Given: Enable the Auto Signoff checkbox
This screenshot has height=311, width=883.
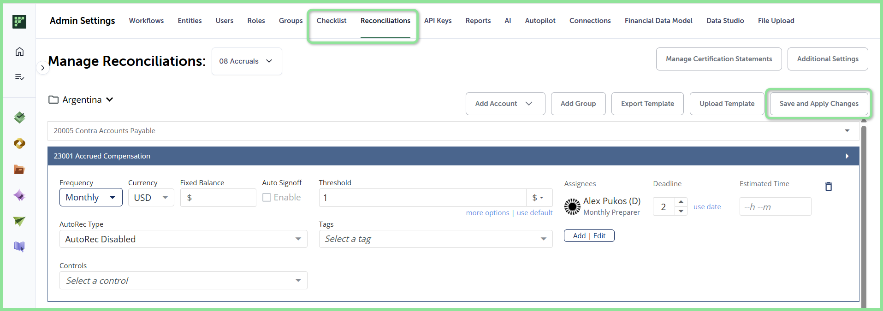Looking at the screenshot, I should (x=267, y=197).
